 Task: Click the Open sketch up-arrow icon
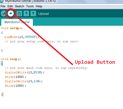pyautogui.click(x=26, y=14)
